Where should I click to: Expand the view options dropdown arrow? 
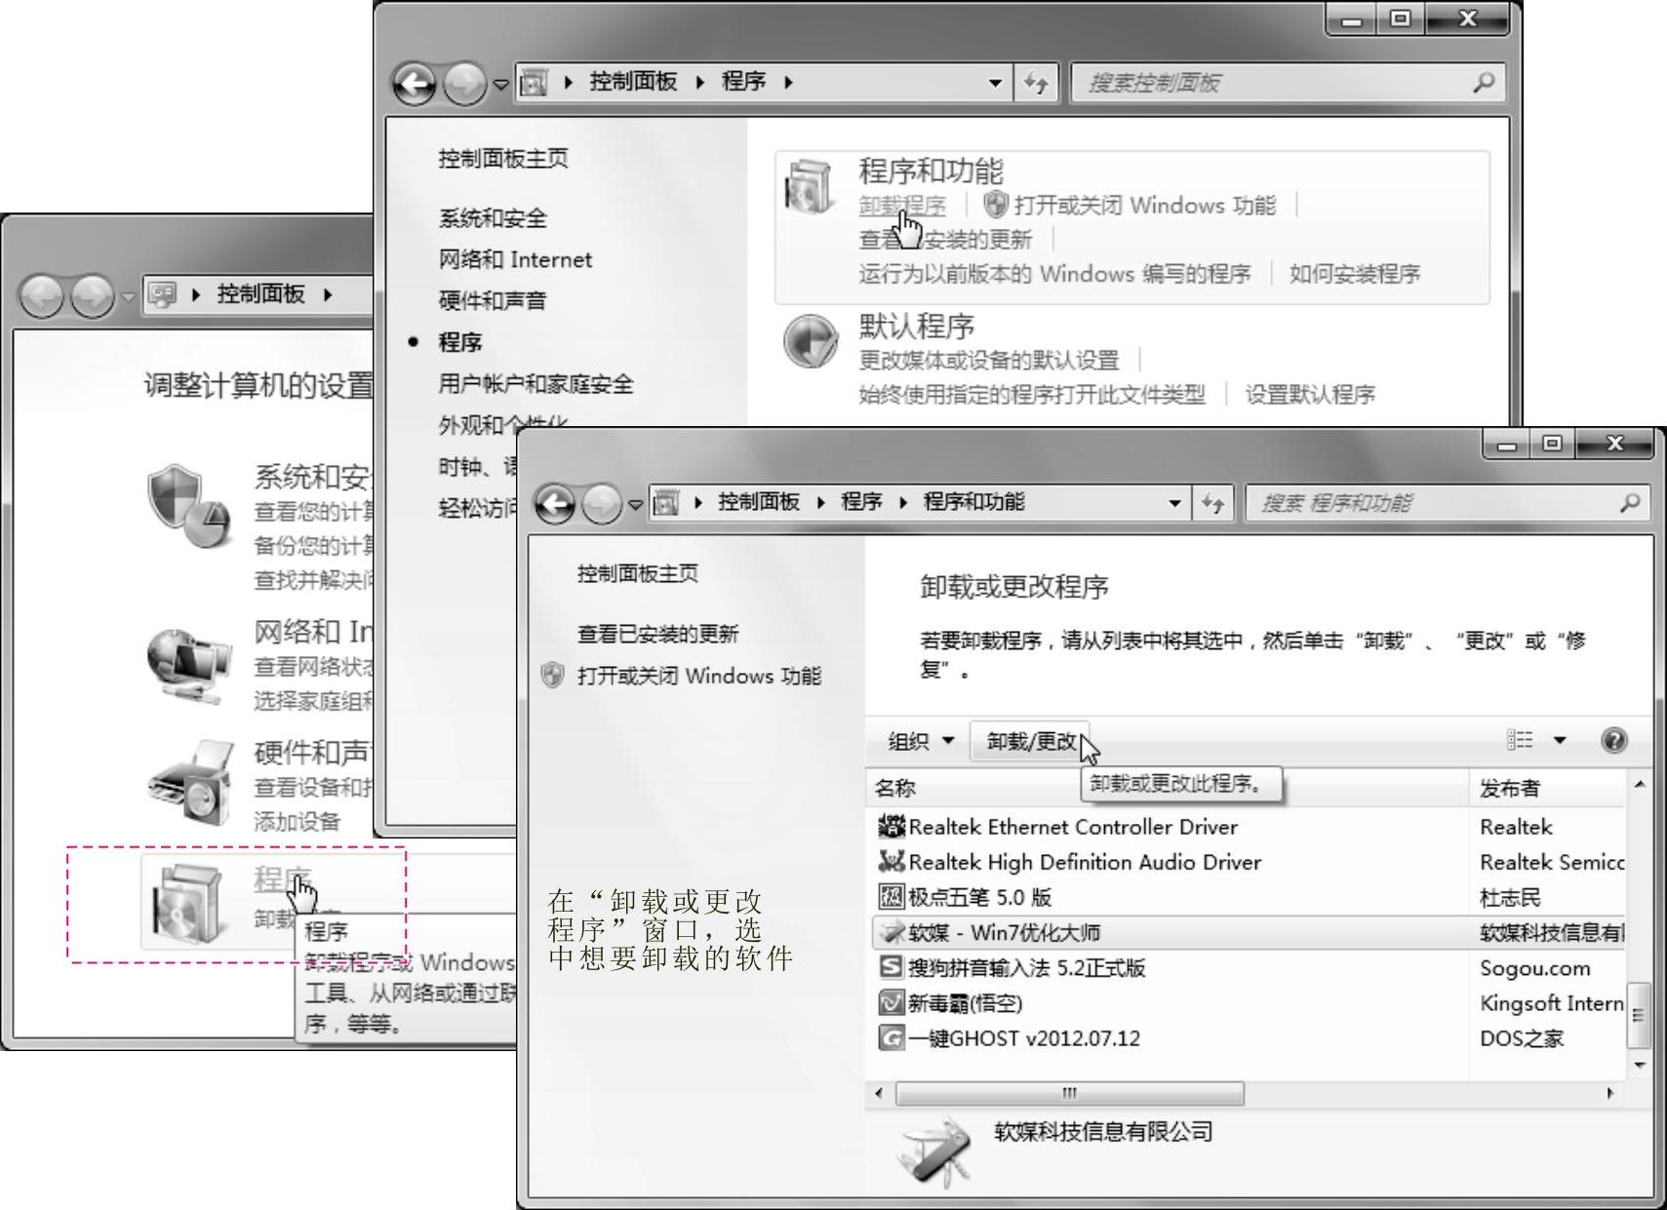click(x=1560, y=740)
